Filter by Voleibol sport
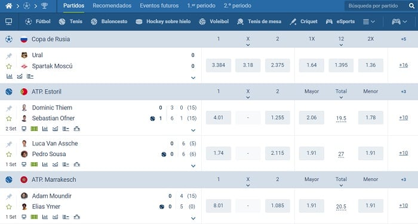 click(x=214, y=21)
